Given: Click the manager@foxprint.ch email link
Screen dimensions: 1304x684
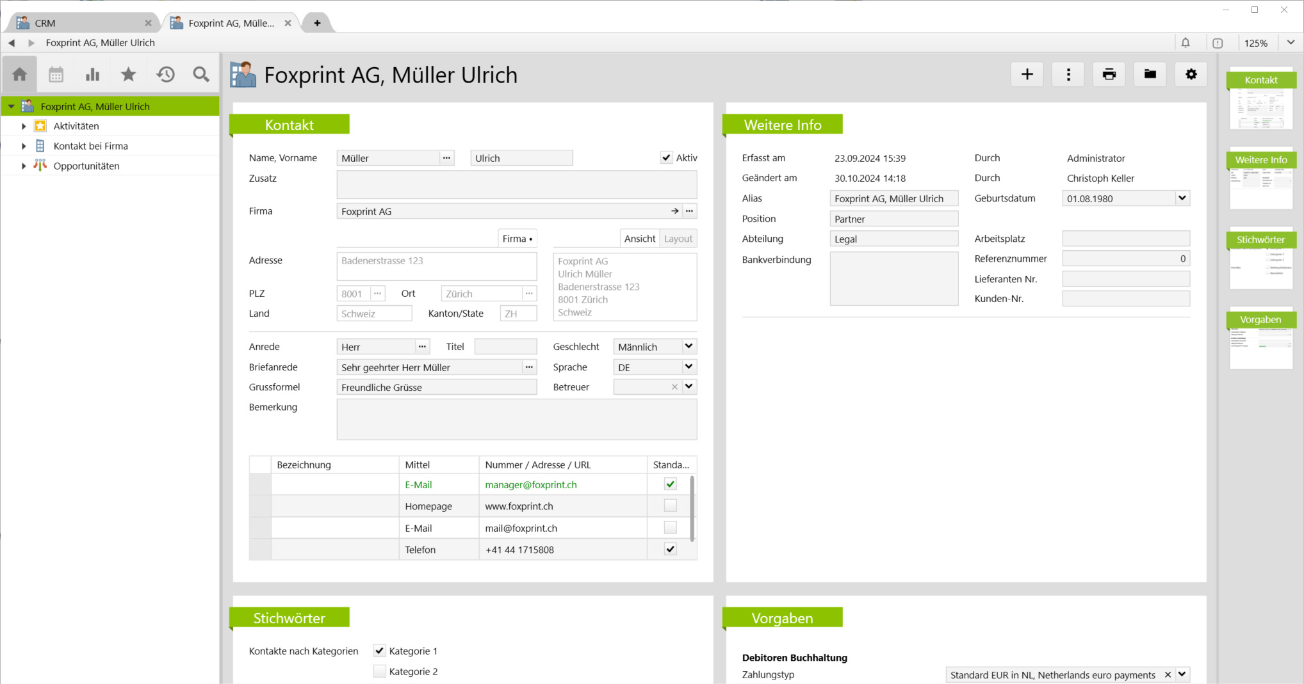Looking at the screenshot, I should click(530, 484).
